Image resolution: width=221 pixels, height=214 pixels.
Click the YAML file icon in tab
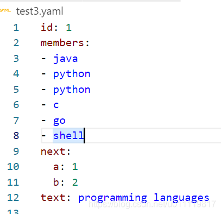click(5, 10)
